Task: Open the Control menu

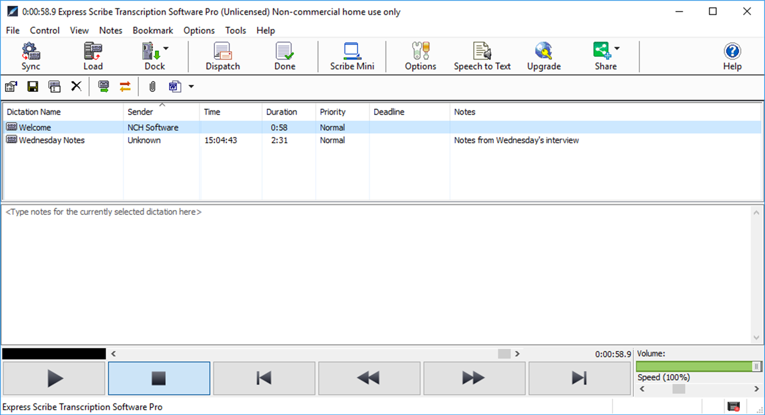Action: pyautogui.click(x=44, y=31)
